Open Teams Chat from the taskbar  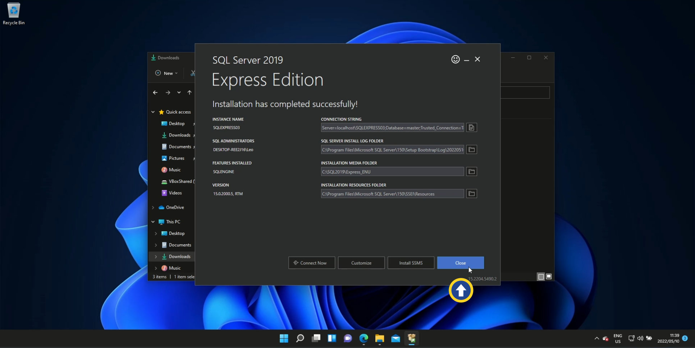pyautogui.click(x=348, y=338)
